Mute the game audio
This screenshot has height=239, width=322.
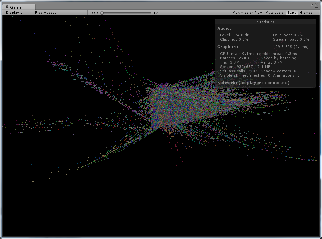[x=274, y=12]
